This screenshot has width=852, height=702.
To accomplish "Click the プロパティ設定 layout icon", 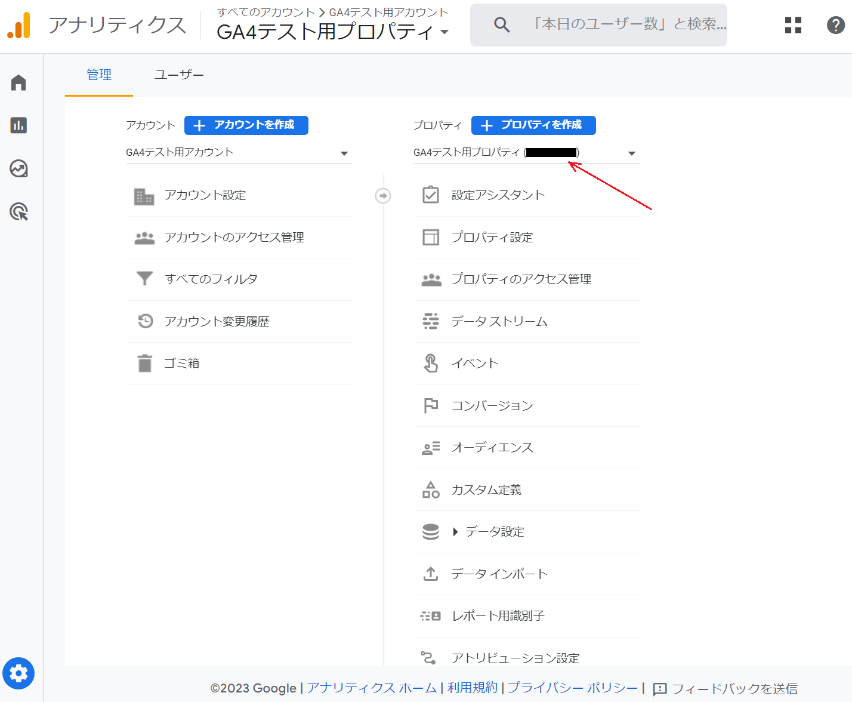I will 431,237.
